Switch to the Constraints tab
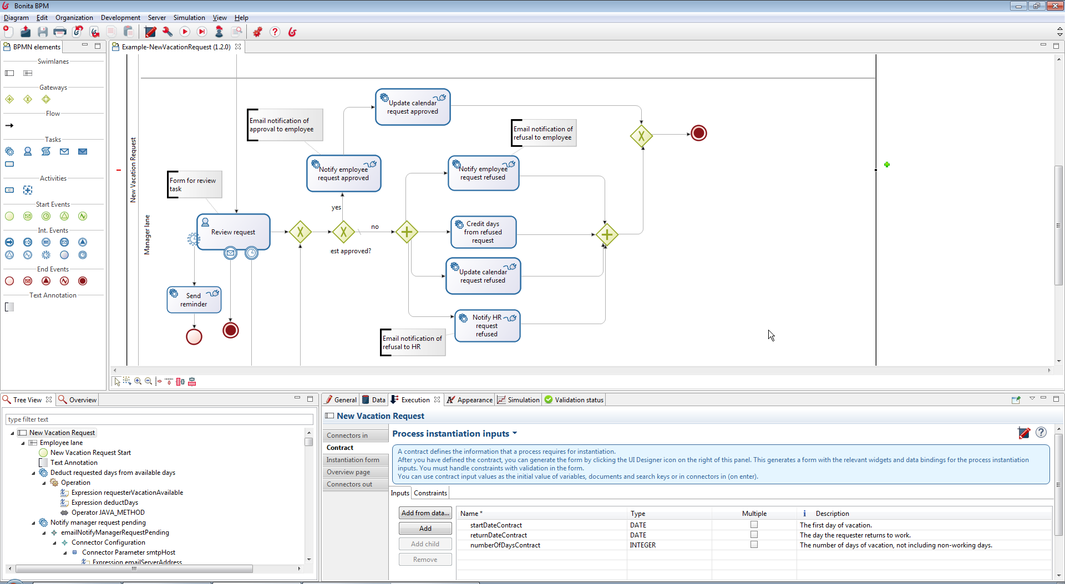Screen dimensions: 1065x584 [x=430, y=493]
